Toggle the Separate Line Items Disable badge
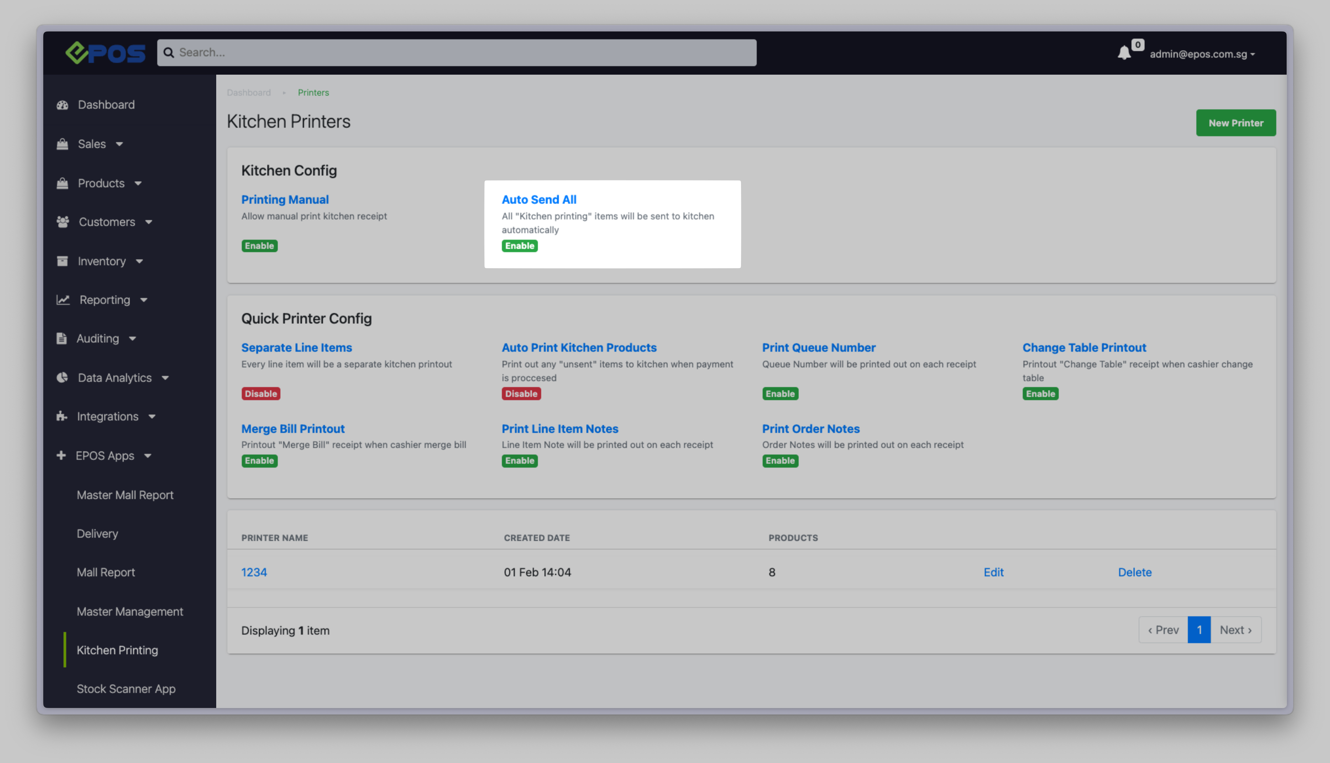Screen dimensions: 1330x763 coord(260,394)
